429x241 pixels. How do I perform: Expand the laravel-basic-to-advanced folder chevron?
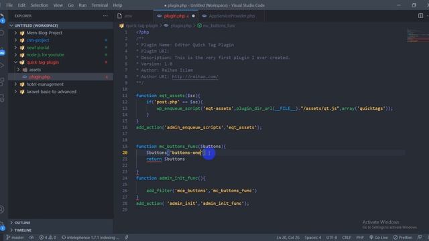tap(15, 92)
